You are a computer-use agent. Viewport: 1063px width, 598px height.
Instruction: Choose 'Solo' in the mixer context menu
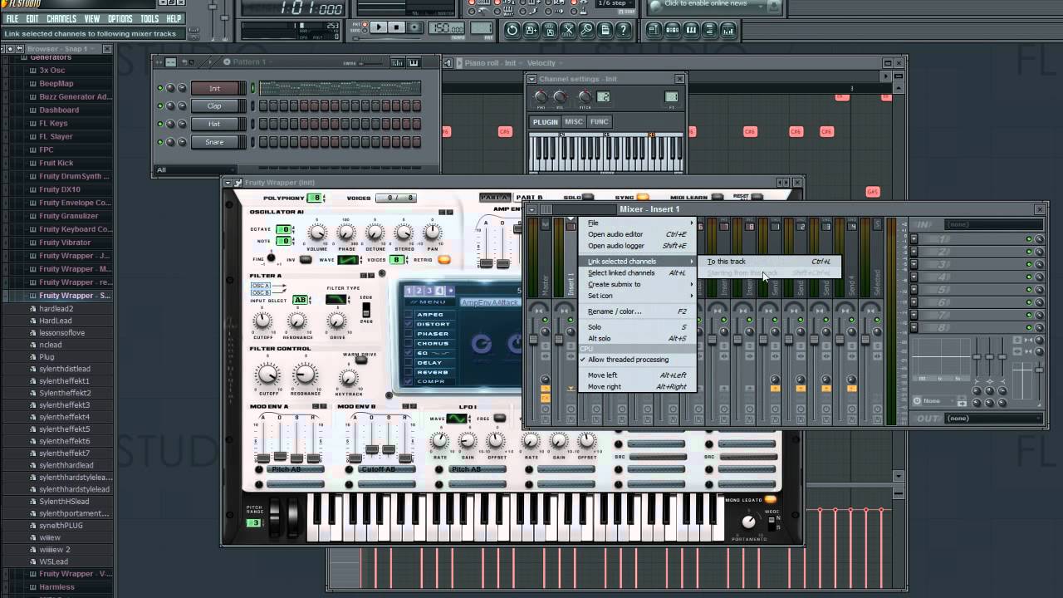(637, 327)
